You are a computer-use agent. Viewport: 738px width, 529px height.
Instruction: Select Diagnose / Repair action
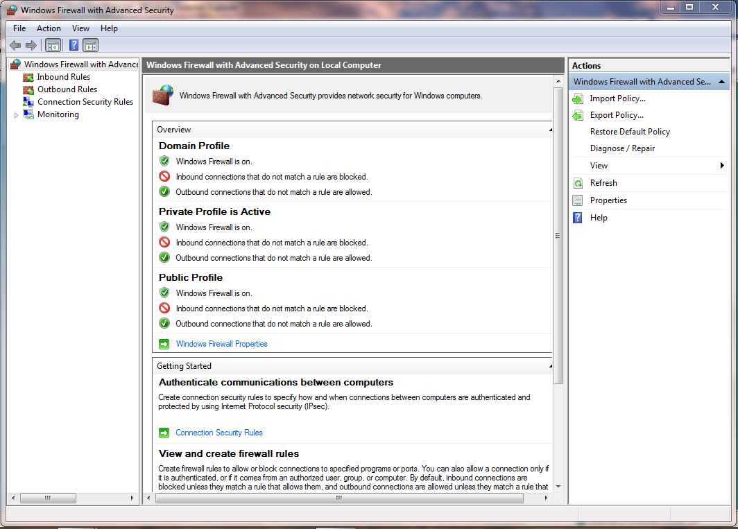(622, 148)
